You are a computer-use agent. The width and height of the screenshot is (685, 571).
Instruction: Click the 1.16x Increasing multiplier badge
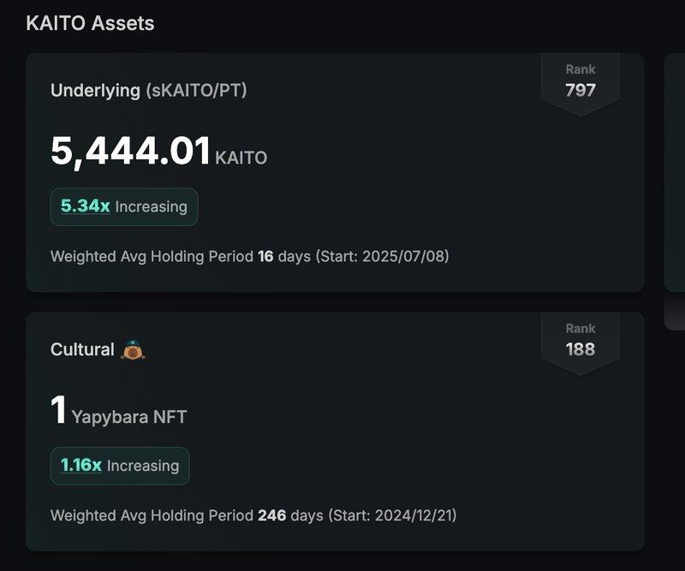point(120,466)
